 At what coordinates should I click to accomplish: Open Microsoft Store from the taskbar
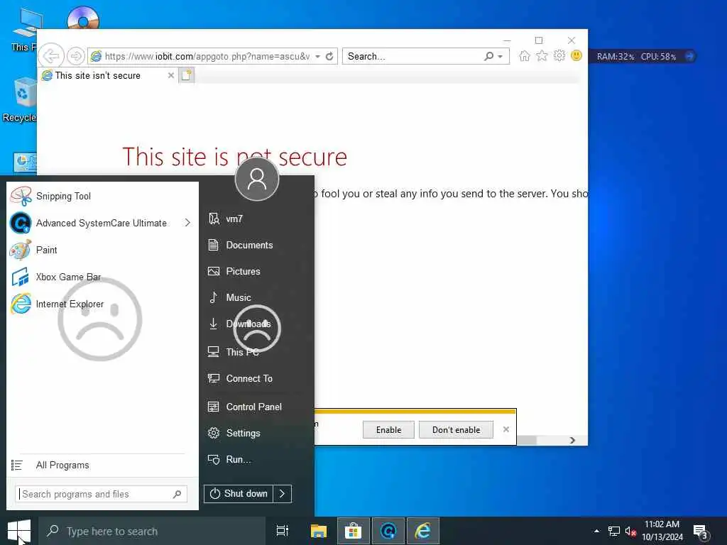[x=354, y=531]
